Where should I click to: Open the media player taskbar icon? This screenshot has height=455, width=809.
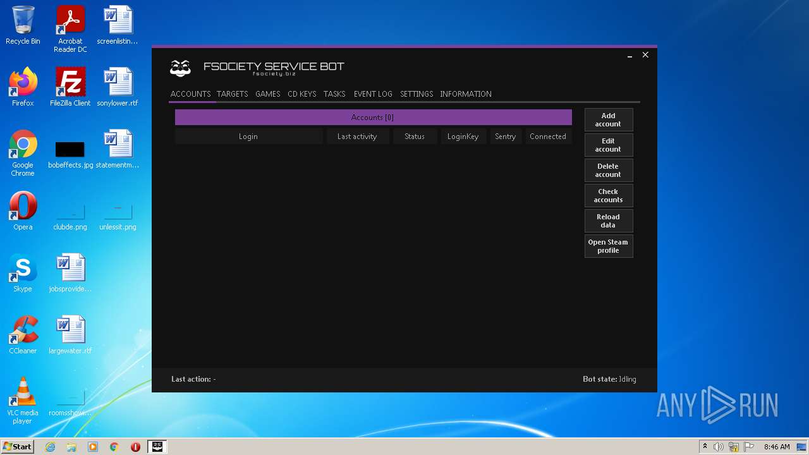[93, 447]
